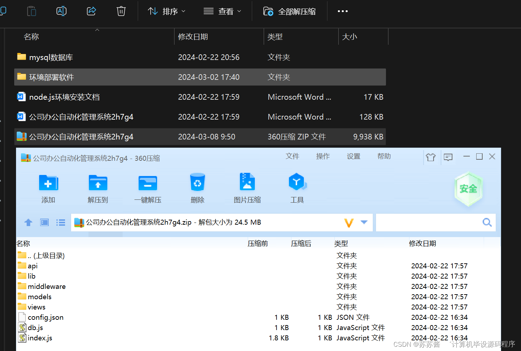The image size is (521, 351).
Task: Open the 查看 view dropdown
Action: (x=222, y=11)
